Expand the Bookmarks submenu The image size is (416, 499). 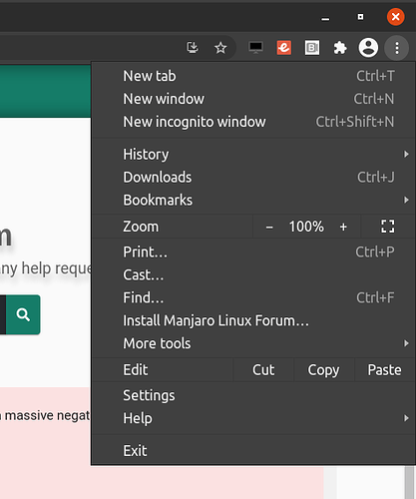tap(253, 201)
